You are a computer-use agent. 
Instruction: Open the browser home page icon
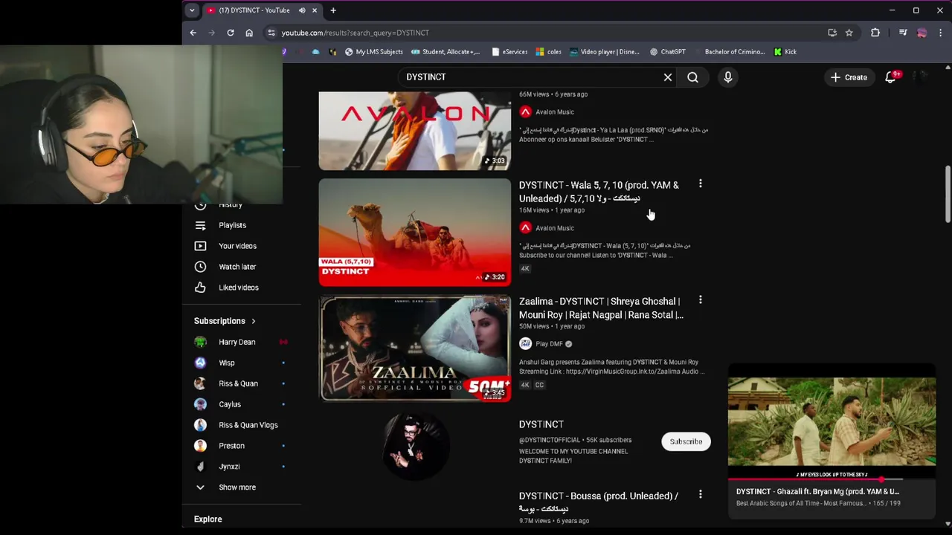tap(249, 33)
